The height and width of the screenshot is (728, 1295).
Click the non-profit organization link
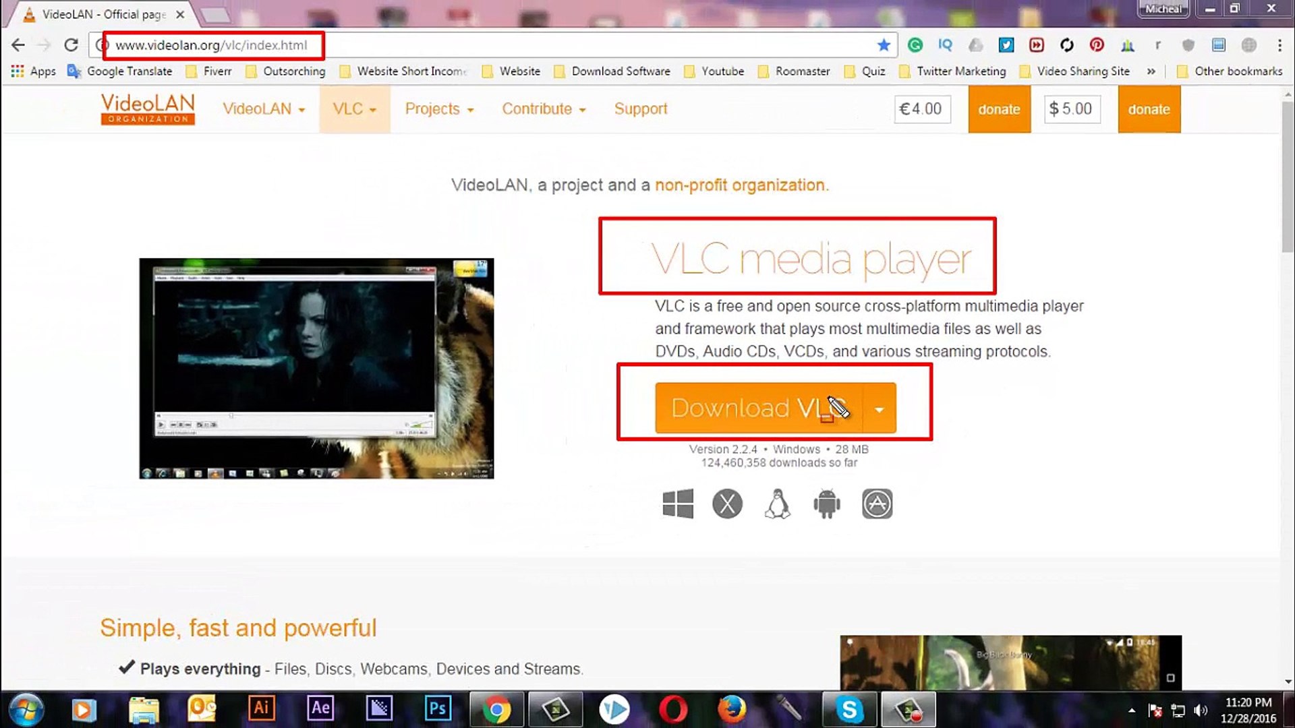(x=740, y=185)
